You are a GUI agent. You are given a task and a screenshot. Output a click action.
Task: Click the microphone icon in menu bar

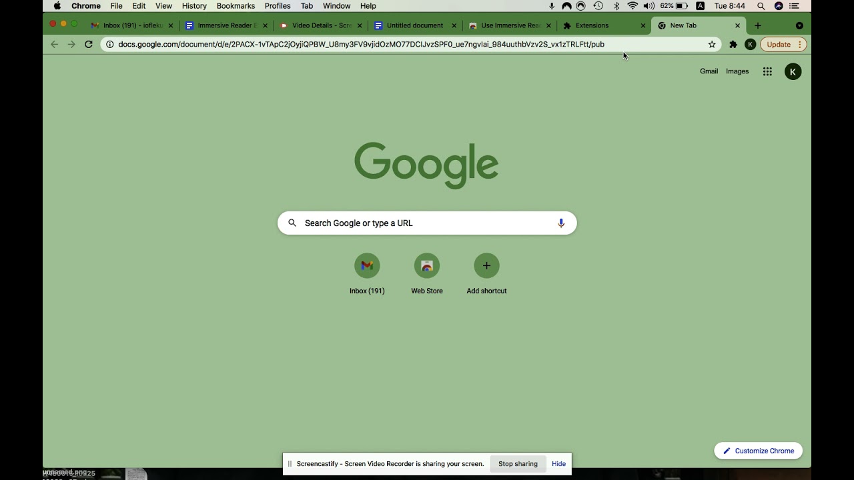point(551,6)
